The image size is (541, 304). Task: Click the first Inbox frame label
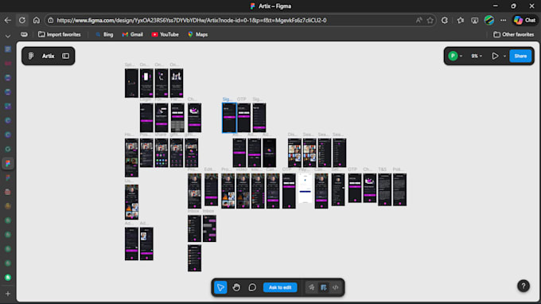point(193,211)
